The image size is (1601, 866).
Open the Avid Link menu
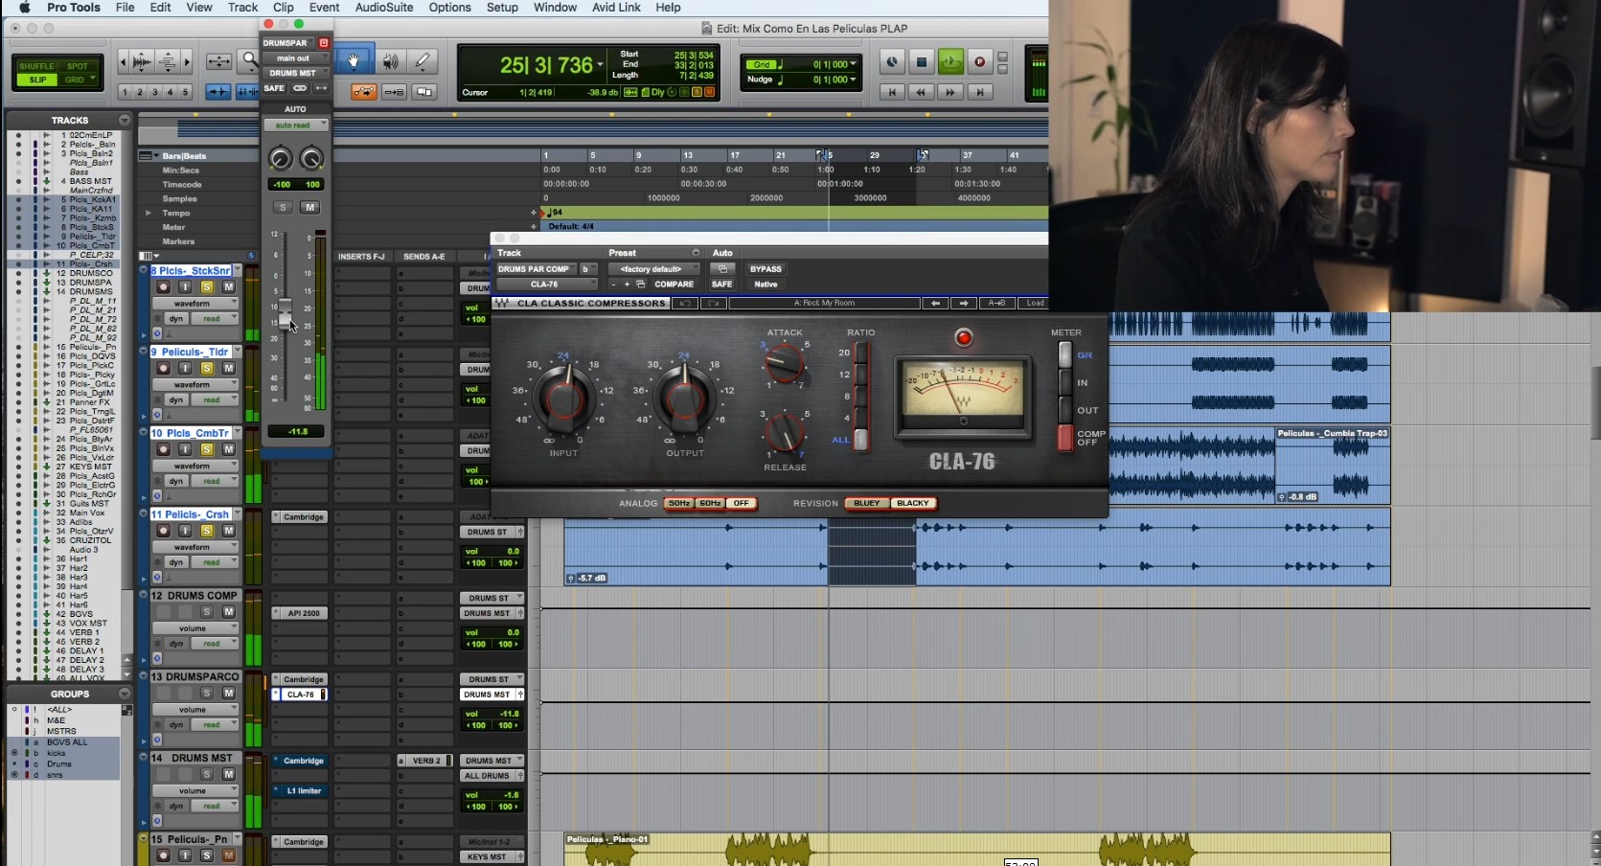tap(616, 8)
